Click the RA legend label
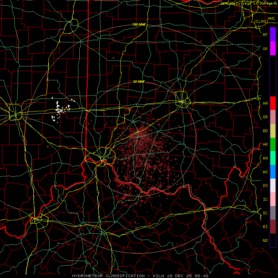The height and width of the screenshot is (278, 278). point(265,158)
